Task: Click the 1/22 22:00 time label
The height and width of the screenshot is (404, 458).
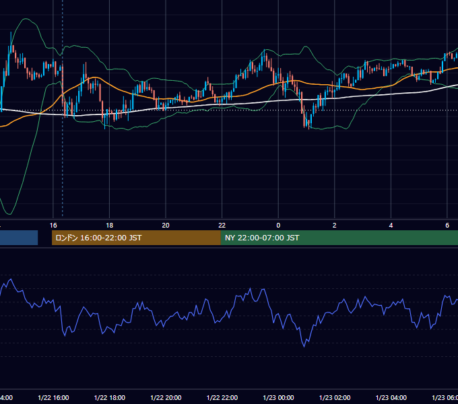Action: [x=222, y=397]
